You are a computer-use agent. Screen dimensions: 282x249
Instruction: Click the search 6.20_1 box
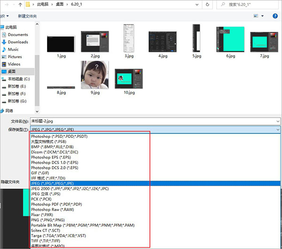point(248,5)
